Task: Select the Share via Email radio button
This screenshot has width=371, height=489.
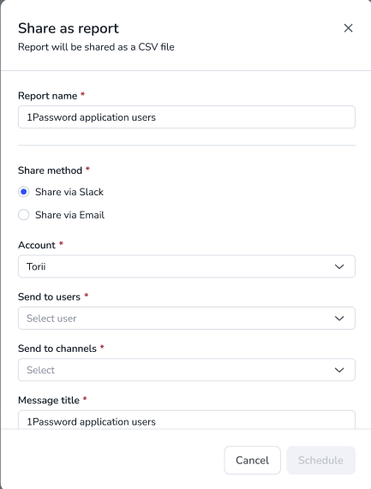Action: click(24, 215)
